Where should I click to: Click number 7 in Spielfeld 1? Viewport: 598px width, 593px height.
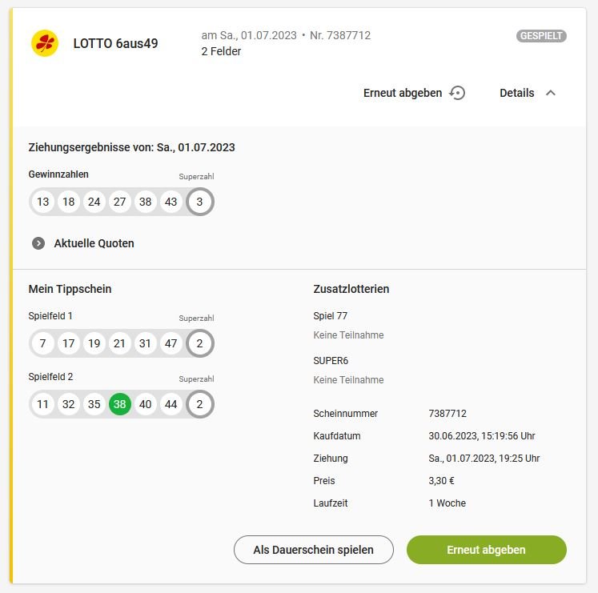(42, 343)
